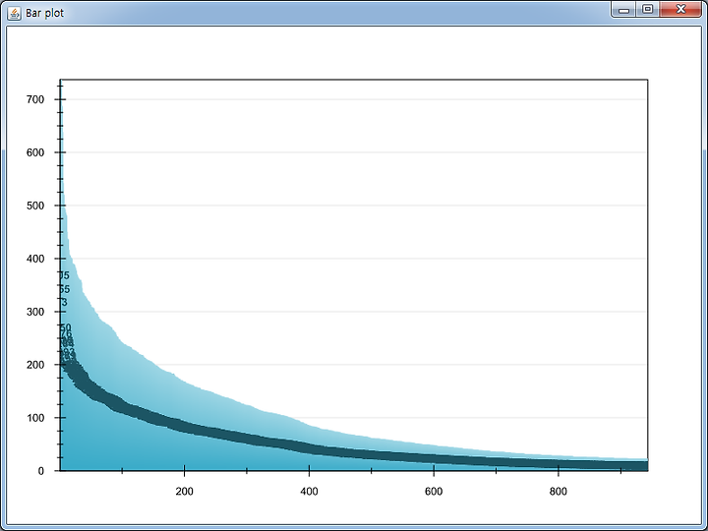Click the x-axis label 200
Image resolution: width=708 pixels, height=531 pixels.
pos(184,492)
